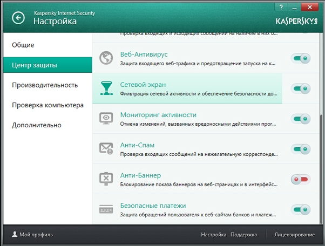The height and width of the screenshot is (246, 325).
Task: Switch off Анти-Спам protection
Action: [x=301, y=149]
